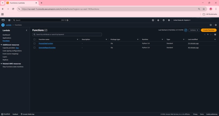This screenshot has height=116, width=219.
Task: Open the info panel icon
Action: [x=211, y=25]
